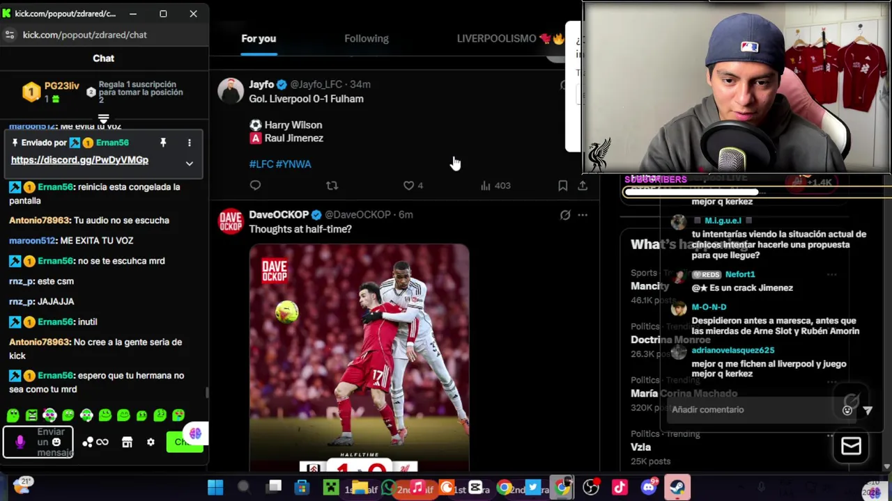Open Messages envelope button
This screenshot has width=892, height=501.
tap(851, 446)
